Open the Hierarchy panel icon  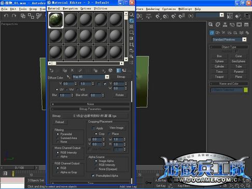pos(225,24)
